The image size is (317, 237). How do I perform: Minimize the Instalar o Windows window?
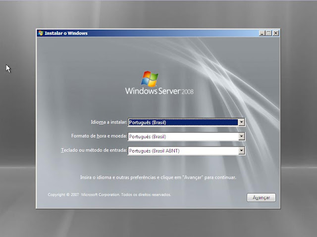pyautogui.click(x=262, y=33)
